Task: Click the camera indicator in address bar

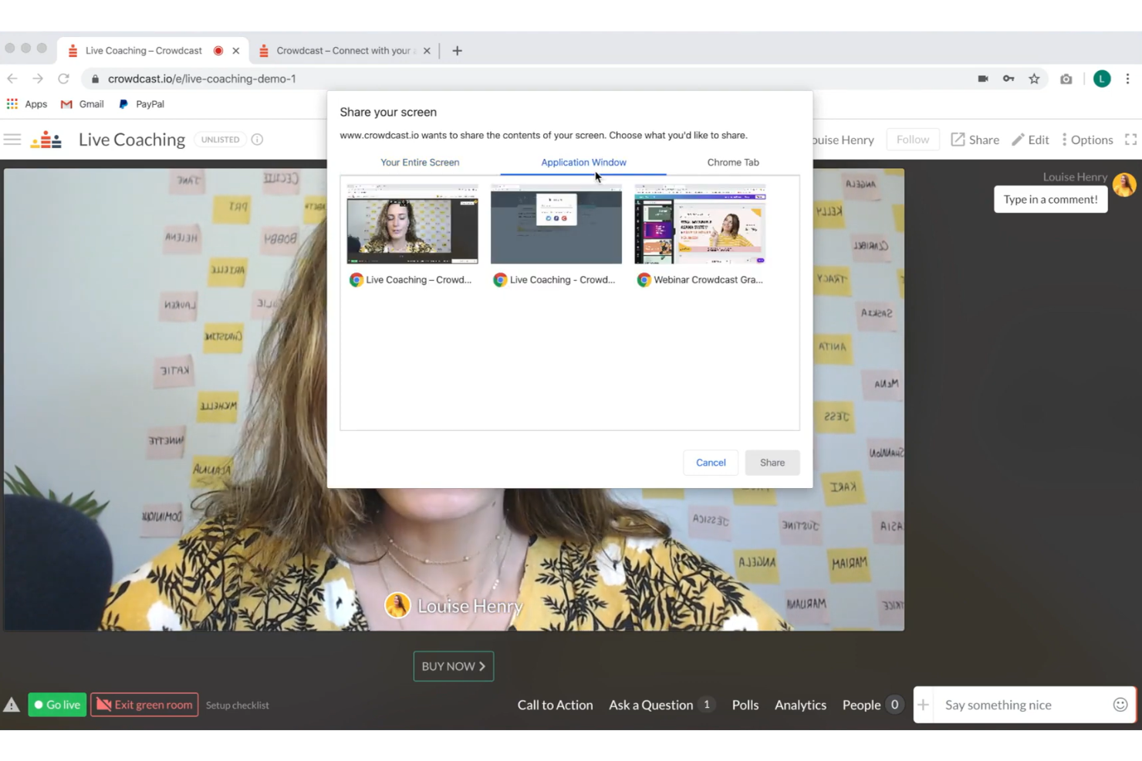Action: pos(983,79)
